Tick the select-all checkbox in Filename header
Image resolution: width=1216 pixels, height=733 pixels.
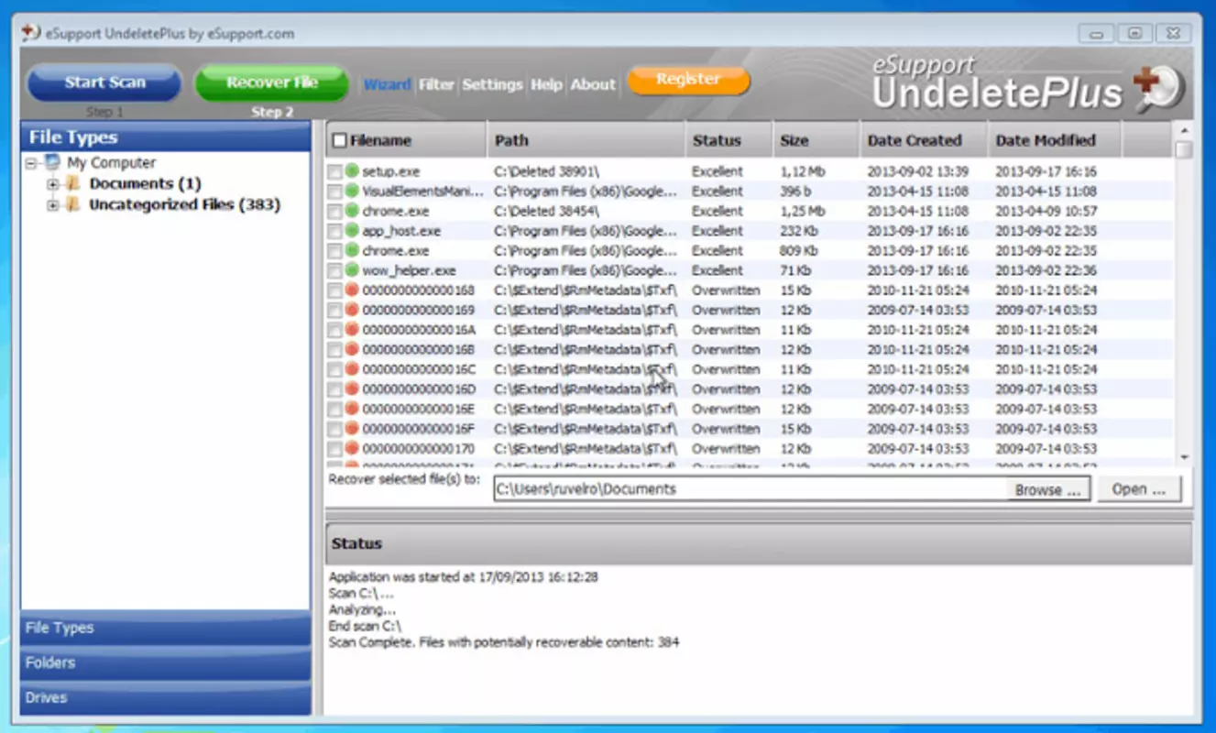click(x=339, y=141)
